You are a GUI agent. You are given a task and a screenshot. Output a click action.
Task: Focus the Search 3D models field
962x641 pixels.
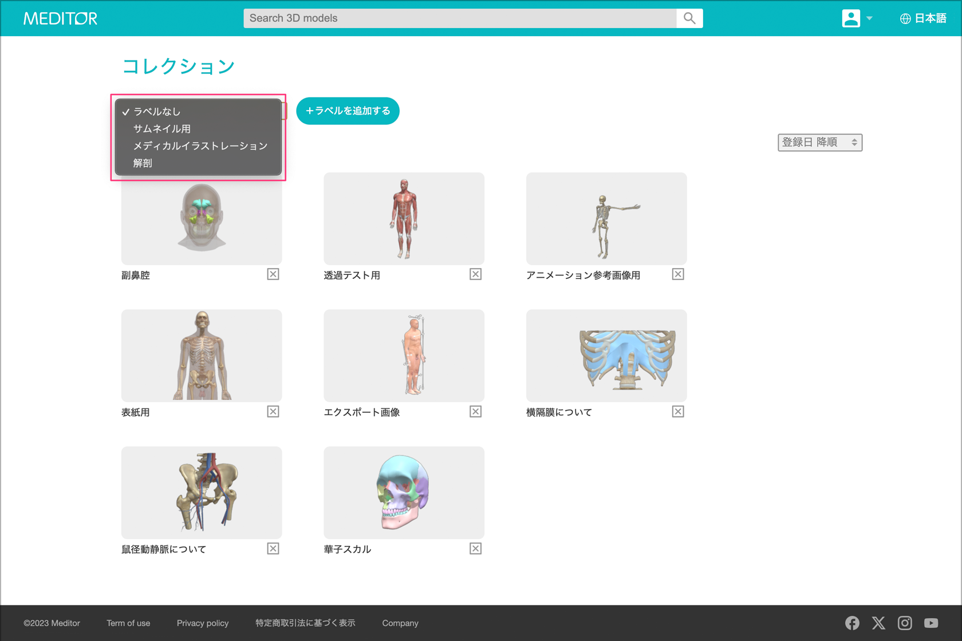coord(459,18)
